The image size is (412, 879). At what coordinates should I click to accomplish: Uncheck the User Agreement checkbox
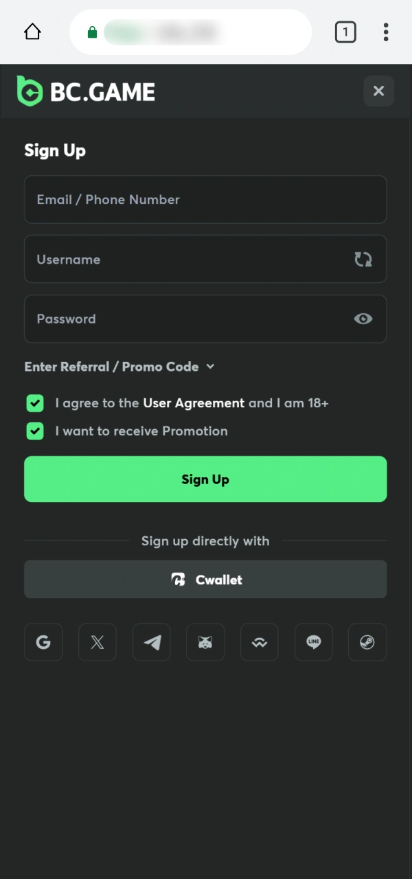35,403
